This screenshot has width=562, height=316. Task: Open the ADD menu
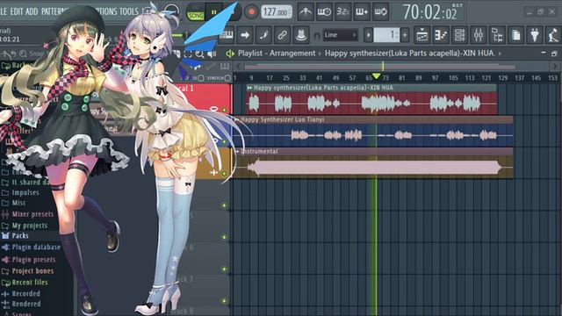32,11
